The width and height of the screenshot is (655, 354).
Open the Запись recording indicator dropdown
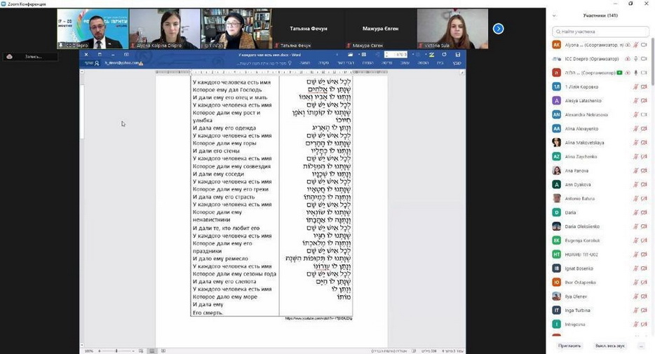tap(32, 57)
